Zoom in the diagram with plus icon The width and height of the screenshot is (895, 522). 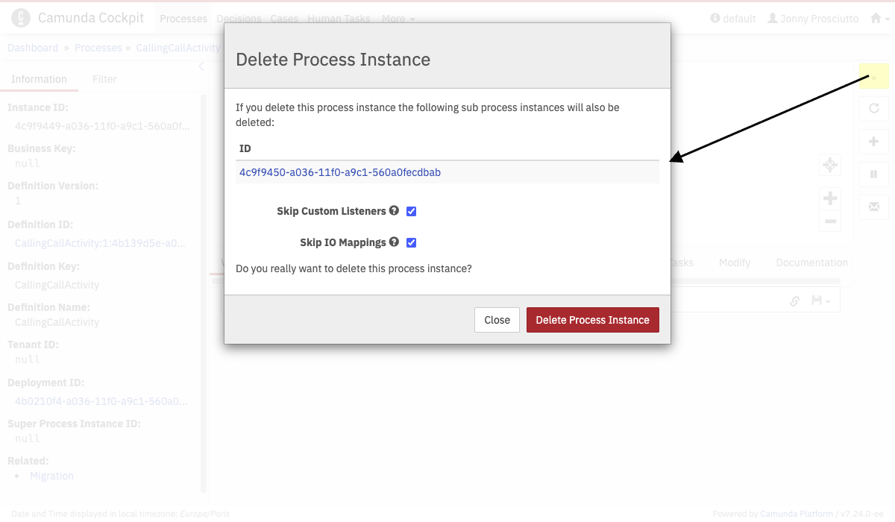coord(830,198)
